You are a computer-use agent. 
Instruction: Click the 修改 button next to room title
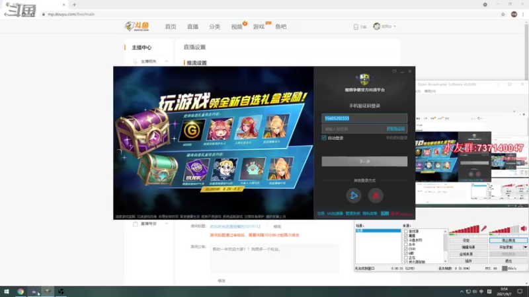tap(277, 226)
